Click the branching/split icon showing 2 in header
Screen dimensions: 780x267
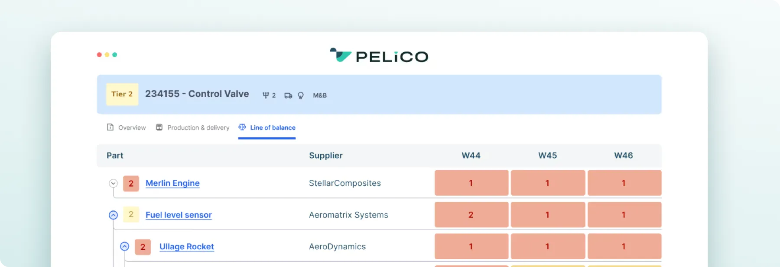[x=269, y=95]
